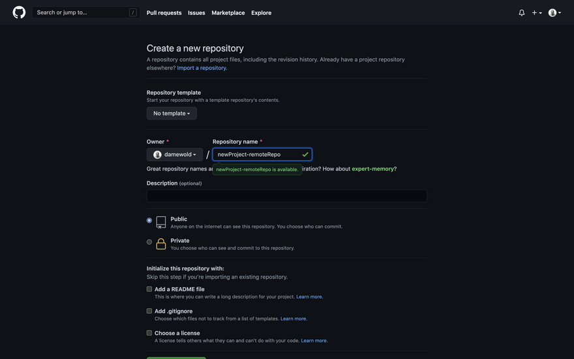Viewport: 574px width, 359px height.
Task: Click the Import a repository link
Action: pos(202,68)
